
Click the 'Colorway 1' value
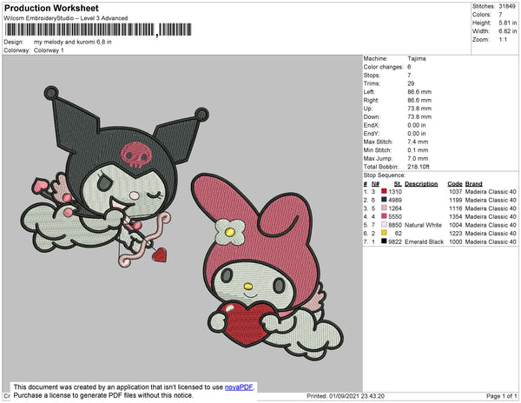(49, 50)
